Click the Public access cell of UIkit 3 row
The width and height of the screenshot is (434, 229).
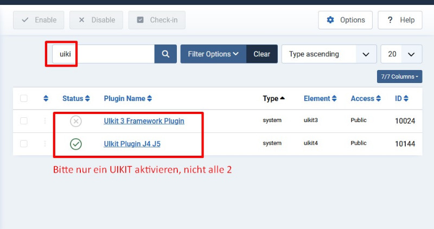pos(359,120)
